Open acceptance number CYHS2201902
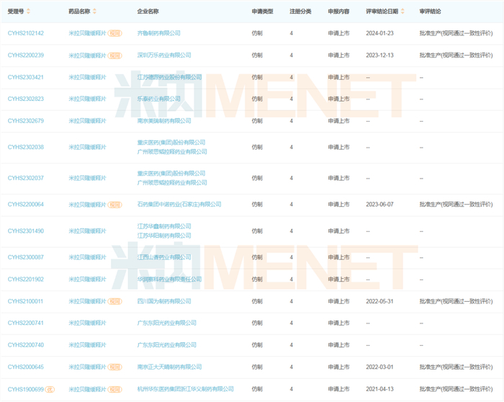 coord(26,279)
